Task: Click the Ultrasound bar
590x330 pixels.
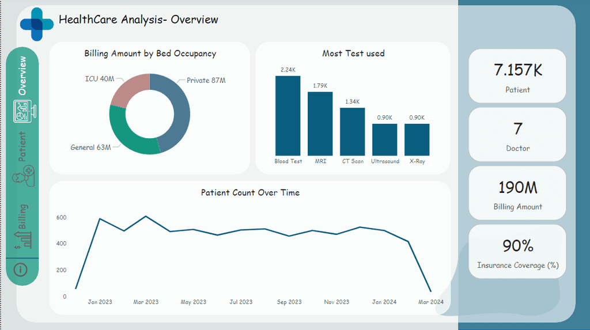Action: click(384, 139)
